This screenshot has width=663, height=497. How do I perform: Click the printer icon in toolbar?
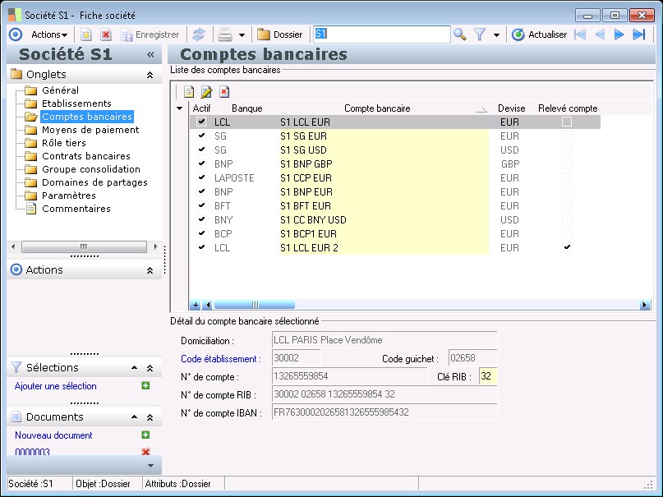(x=224, y=35)
